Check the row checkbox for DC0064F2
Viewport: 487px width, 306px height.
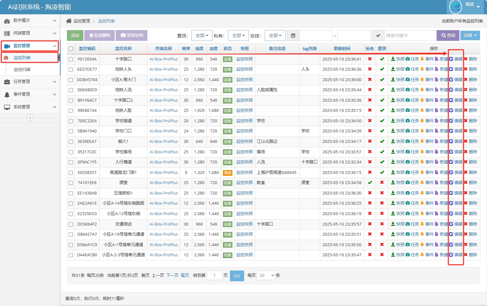pos(71,224)
